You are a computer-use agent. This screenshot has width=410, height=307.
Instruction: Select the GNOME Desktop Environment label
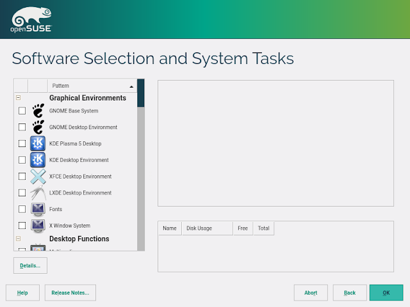coord(83,127)
